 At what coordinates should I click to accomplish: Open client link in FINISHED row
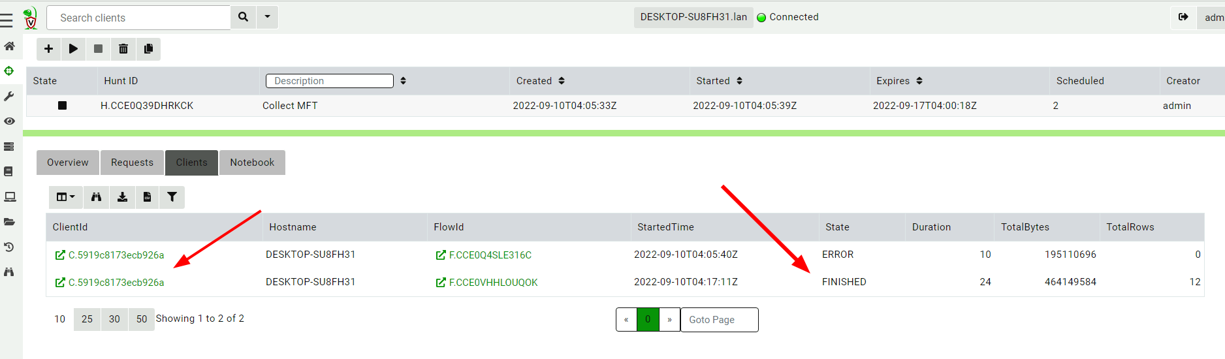pos(110,283)
